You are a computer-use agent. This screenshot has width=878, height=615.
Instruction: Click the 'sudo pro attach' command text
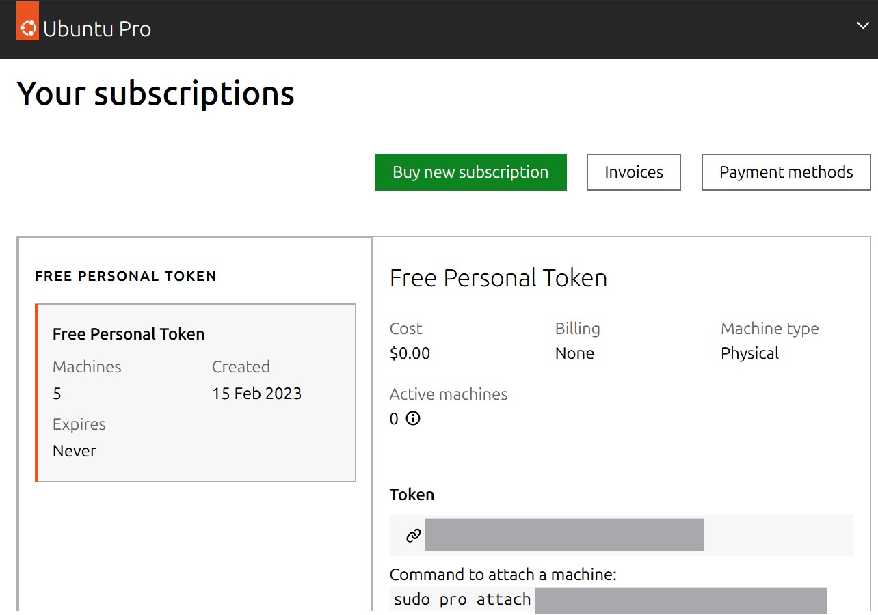462,599
